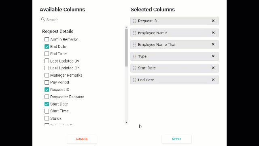This screenshot has width=259, height=146.
Task: Click drag handle beside selected Start Date
Action: 134,68
